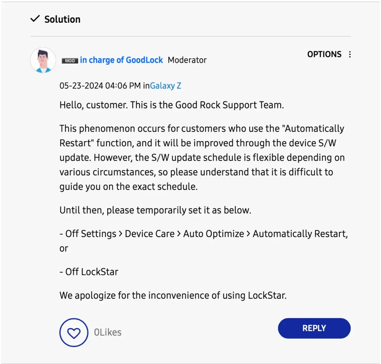Click the Moderator rank label
381x364 pixels.
tap(187, 60)
